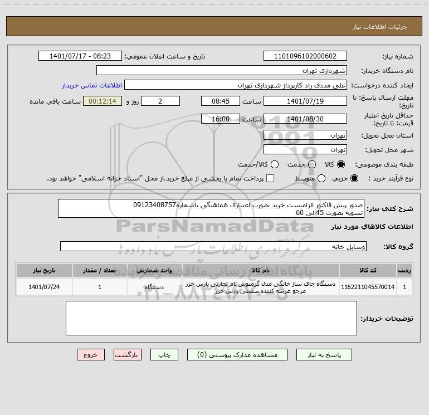Click the تاریخ نیاز column header
Viewport: 429px width, 415px height.
click(x=44, y=270)
